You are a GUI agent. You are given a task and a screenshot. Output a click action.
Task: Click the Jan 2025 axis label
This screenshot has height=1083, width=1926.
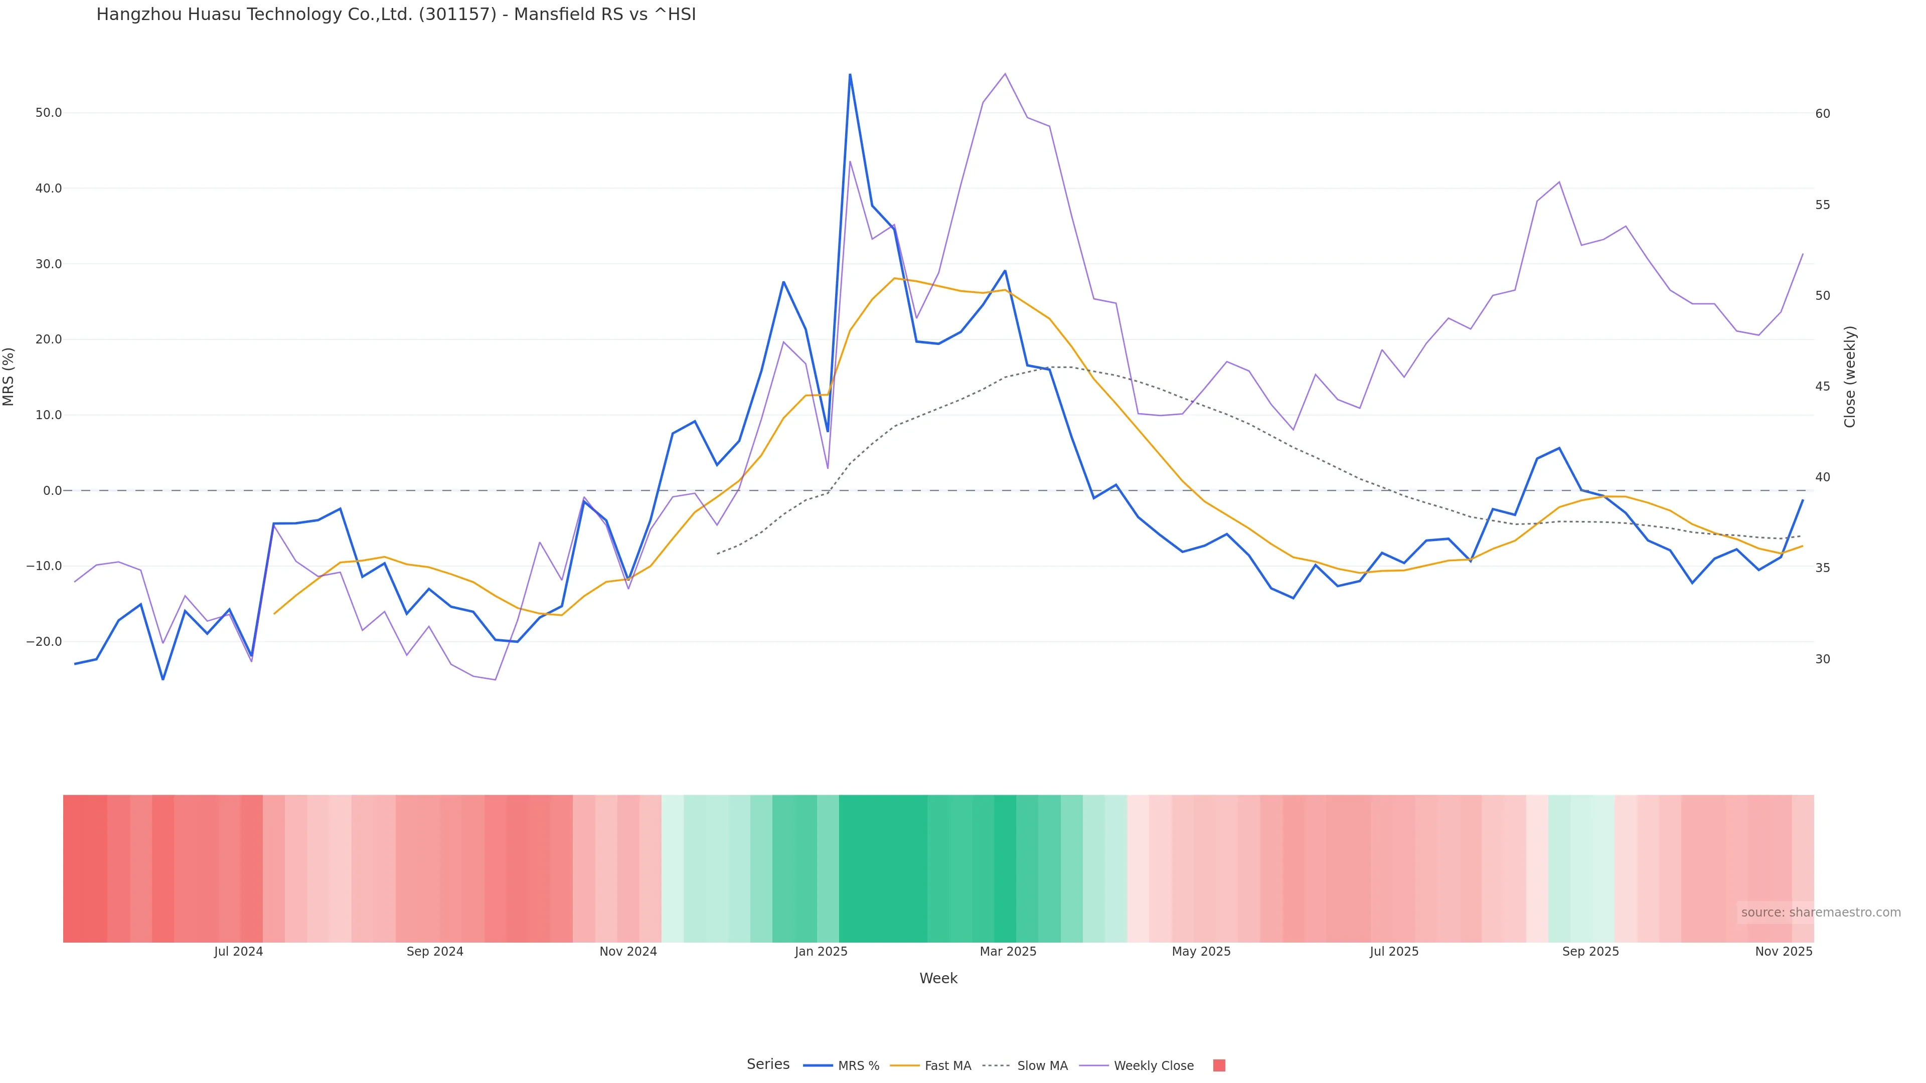click(x=821, y=952)
